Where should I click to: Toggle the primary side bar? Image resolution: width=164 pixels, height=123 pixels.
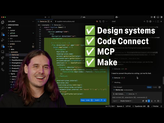click(x=155, y=17)
